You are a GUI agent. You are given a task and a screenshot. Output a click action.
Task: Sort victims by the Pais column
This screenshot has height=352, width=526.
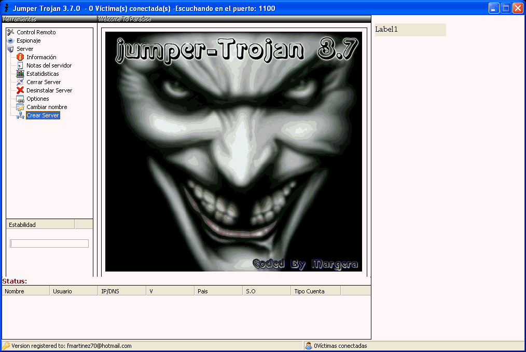point(218,291)
